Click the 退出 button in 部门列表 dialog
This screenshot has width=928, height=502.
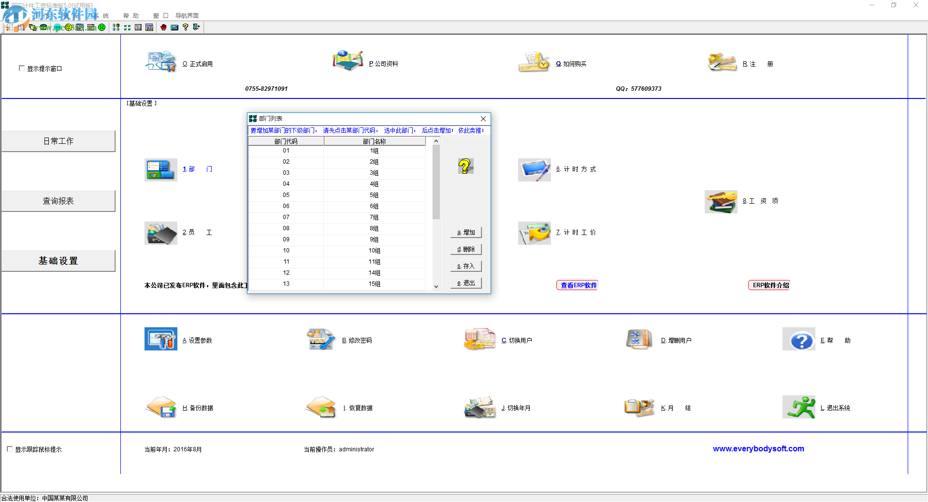[x=466, y=283]
